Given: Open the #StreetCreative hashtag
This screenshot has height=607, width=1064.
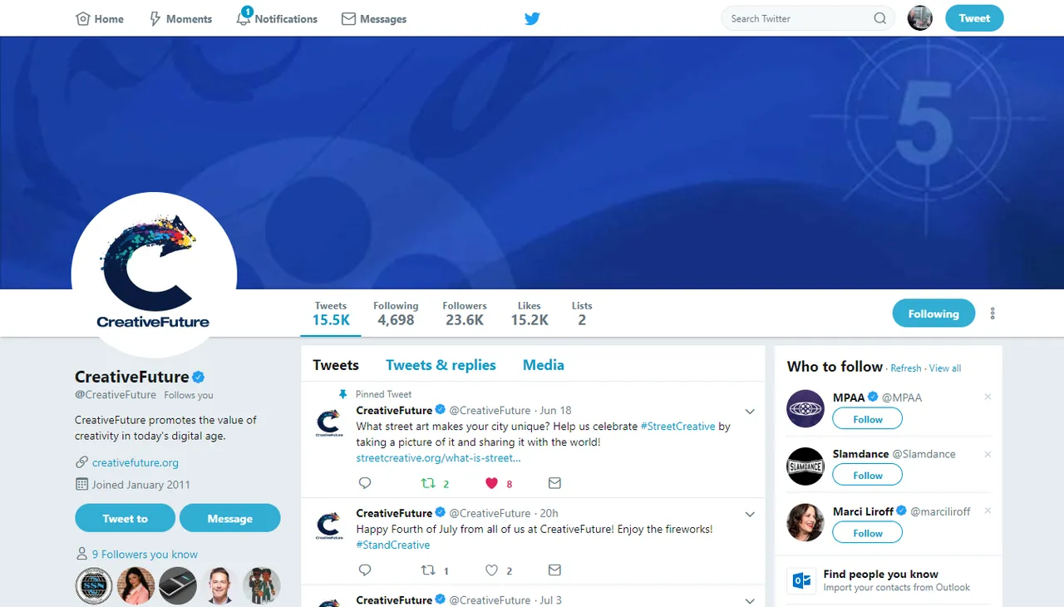Looking at the screenshot, I should click(x=677, y=427).
